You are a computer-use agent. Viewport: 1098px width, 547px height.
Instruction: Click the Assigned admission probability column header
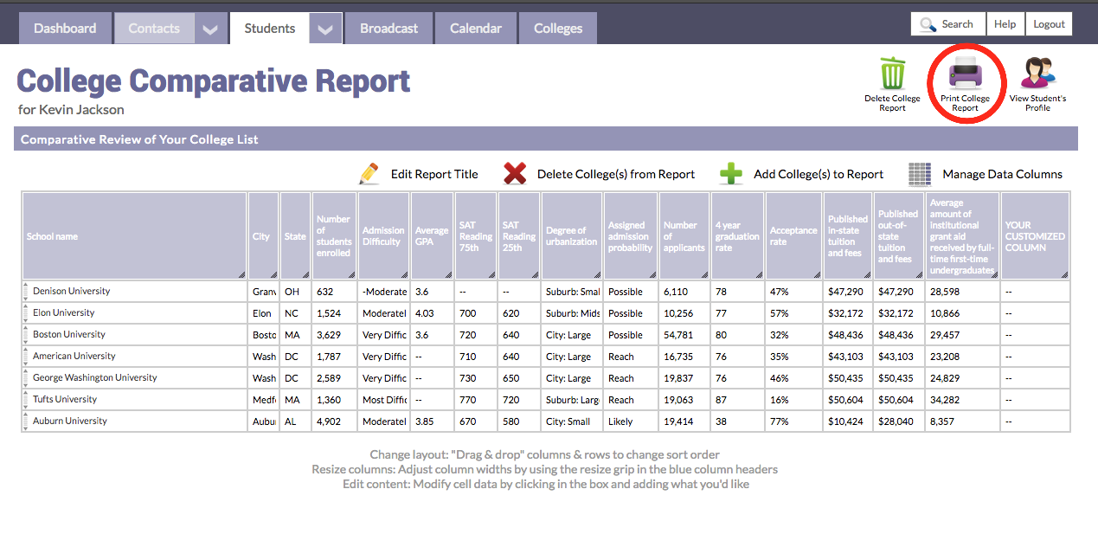[x=631, y=236]
